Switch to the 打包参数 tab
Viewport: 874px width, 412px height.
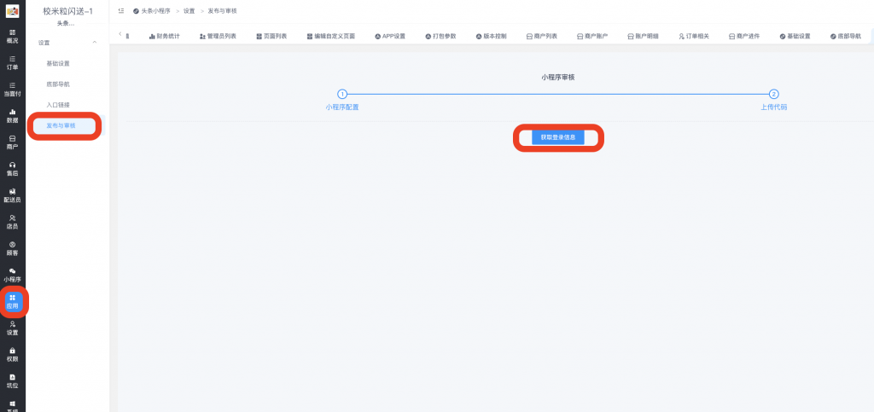440,36
